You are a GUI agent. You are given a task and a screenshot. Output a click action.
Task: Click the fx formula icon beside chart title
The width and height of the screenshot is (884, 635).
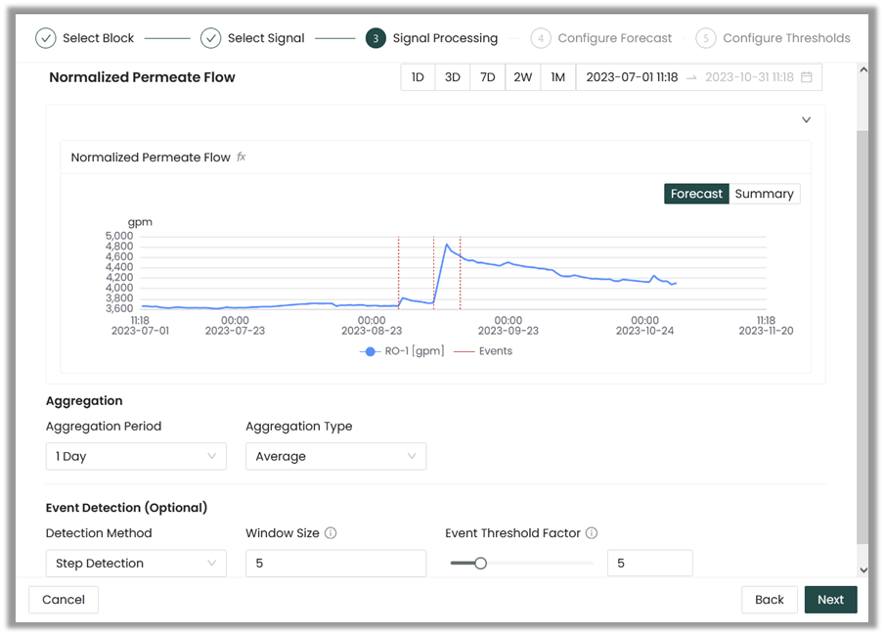coord(242,158)
